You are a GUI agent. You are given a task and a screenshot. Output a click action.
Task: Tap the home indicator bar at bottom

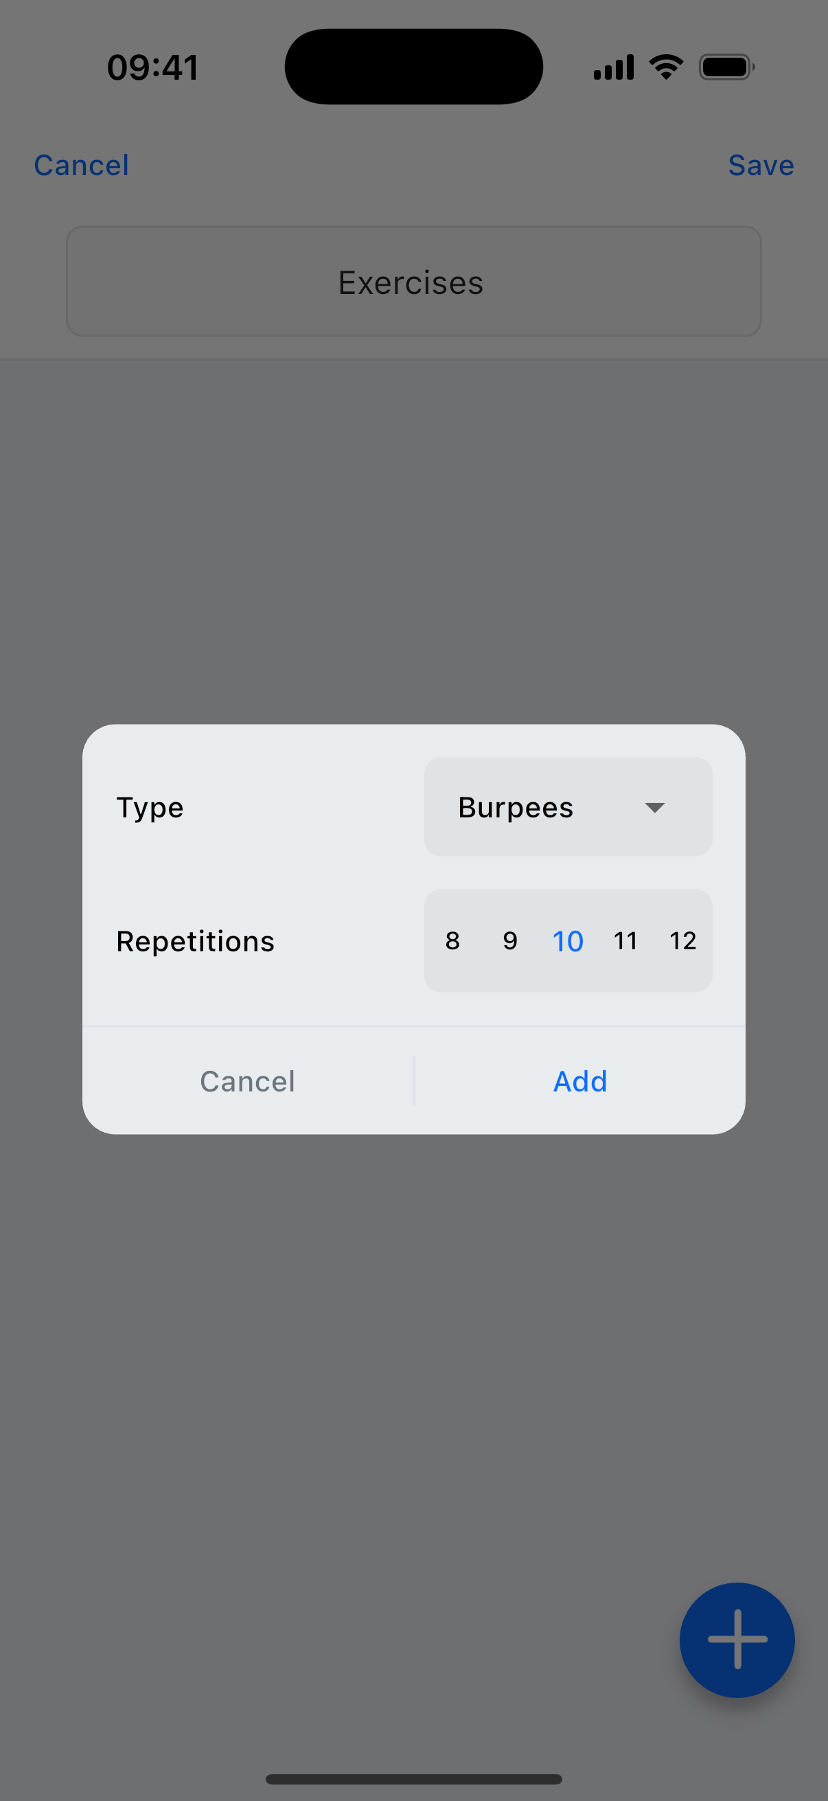pyautogui.click(x=413, y=1778)
